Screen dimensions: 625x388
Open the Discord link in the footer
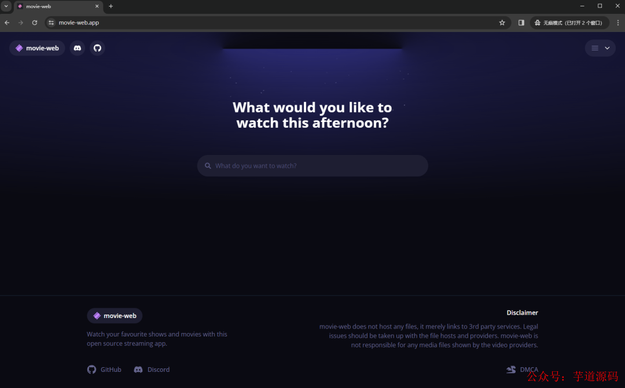tap(152, 369)
